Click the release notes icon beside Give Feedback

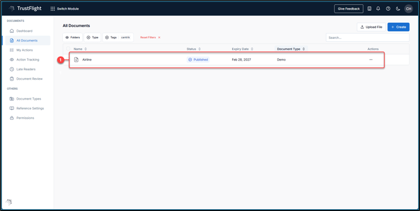point(369,9)
